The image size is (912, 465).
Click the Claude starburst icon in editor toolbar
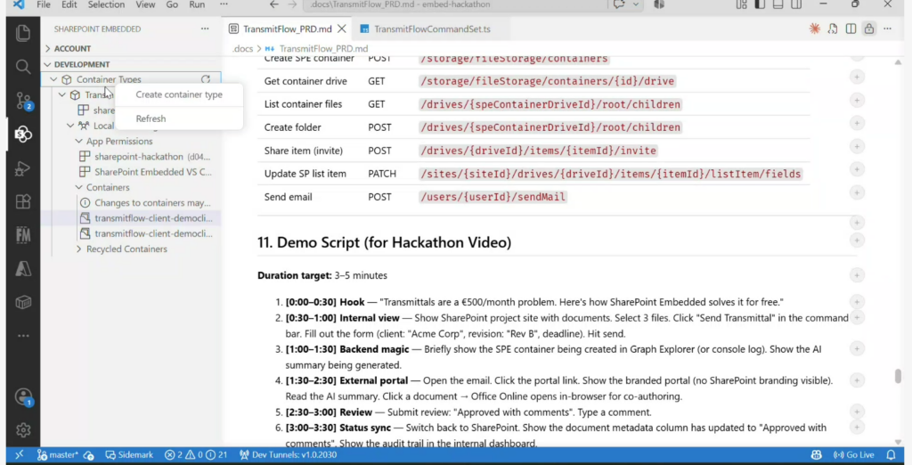click(814, 29)
